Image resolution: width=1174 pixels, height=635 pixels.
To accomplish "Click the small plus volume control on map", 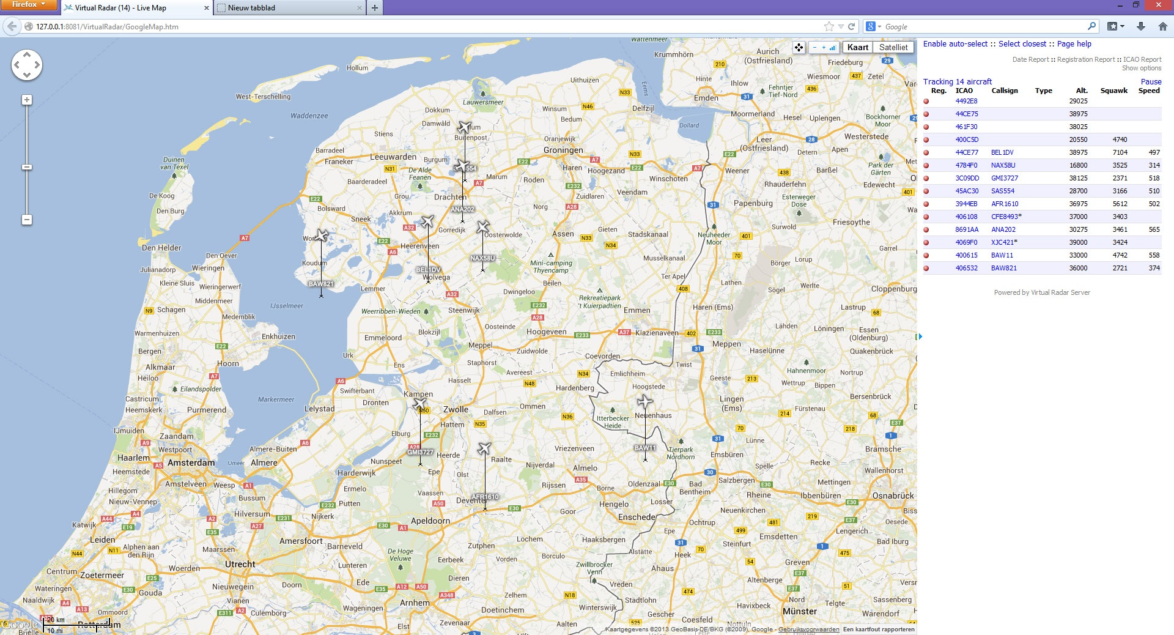I will click(824, 47).
